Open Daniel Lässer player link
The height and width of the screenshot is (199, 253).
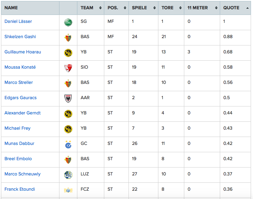[x=18, y=21]
